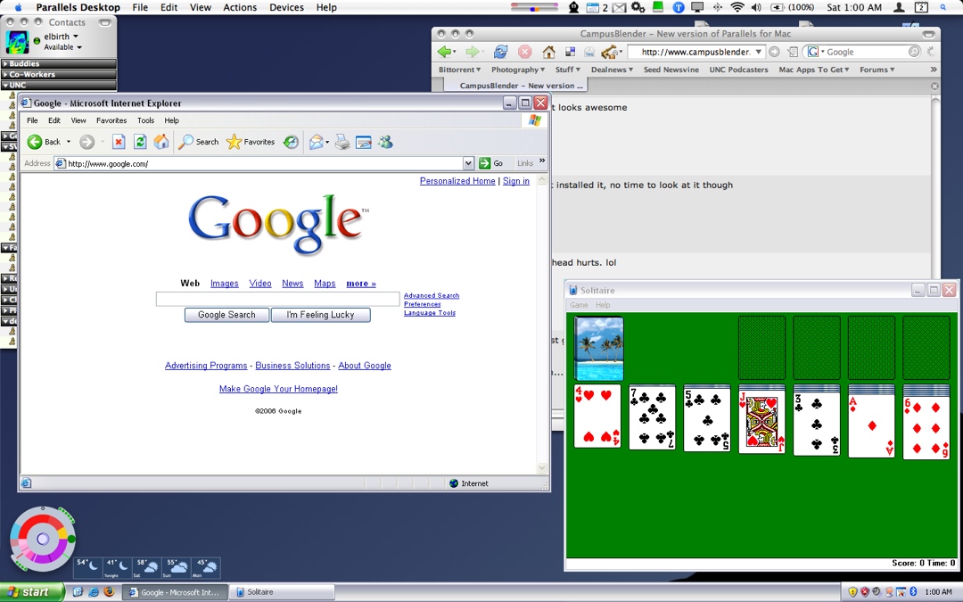This screenshot has width=963, height=602.
Task: Click the Back arrow in Internet Explorer
Action: click(x=35, y=142)
